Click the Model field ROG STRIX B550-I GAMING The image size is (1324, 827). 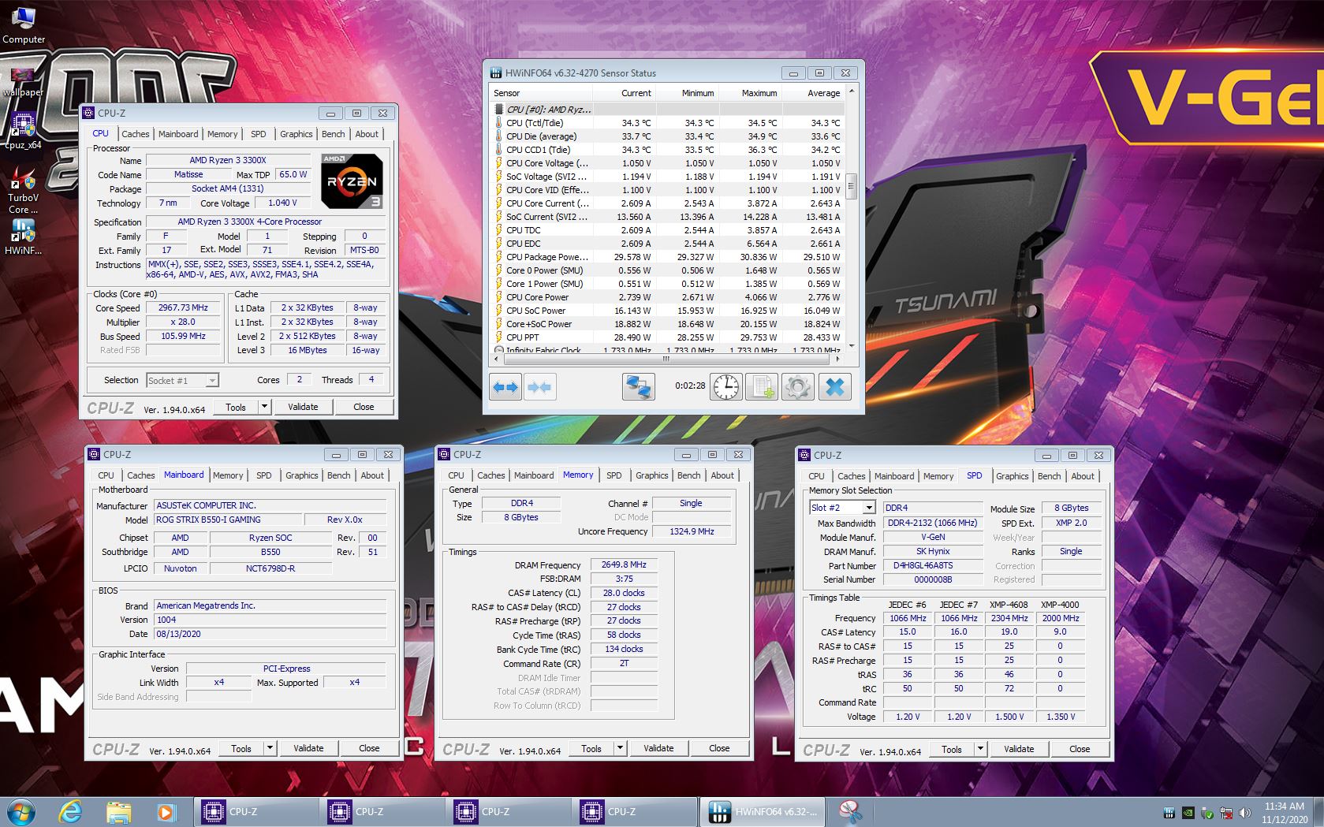[229, 520]
